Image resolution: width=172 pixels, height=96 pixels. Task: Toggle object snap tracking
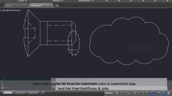150,93
